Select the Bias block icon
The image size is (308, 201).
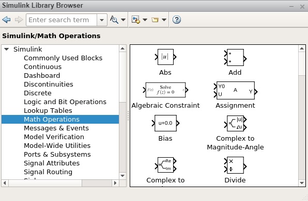pos(165,123)
